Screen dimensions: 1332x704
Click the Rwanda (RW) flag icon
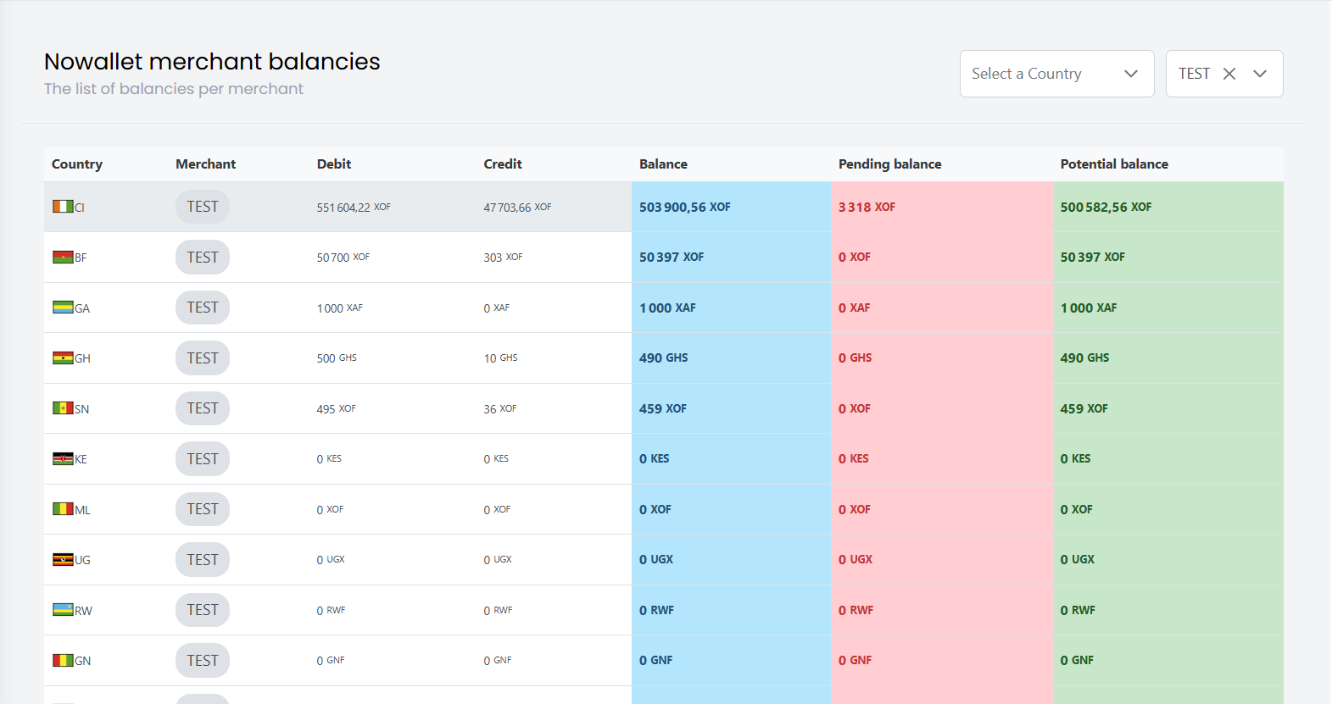[63, 610]
